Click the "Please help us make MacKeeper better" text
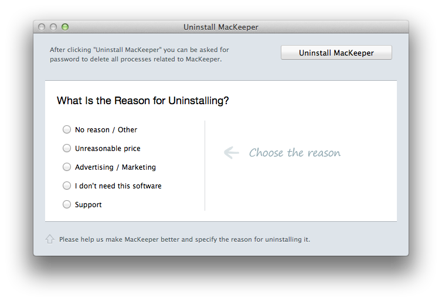The width and height of the screenshot is (442, 302). (185, 239)
